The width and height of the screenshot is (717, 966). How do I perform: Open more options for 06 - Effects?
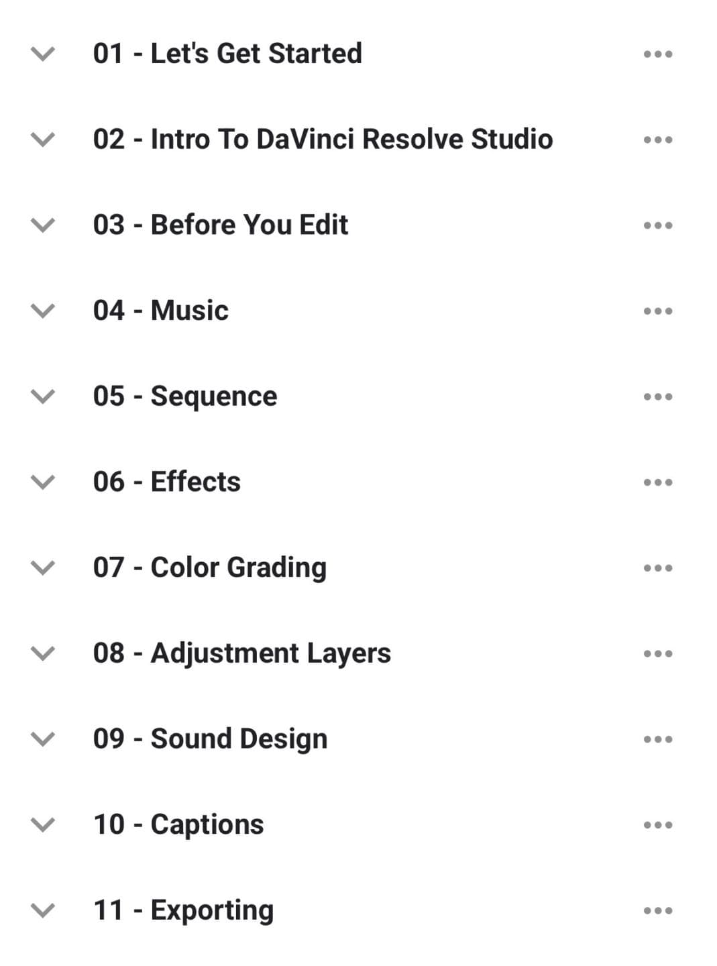pos(657,482)
